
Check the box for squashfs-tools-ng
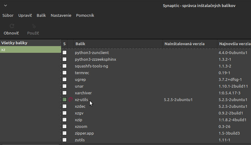coord(65,66)
